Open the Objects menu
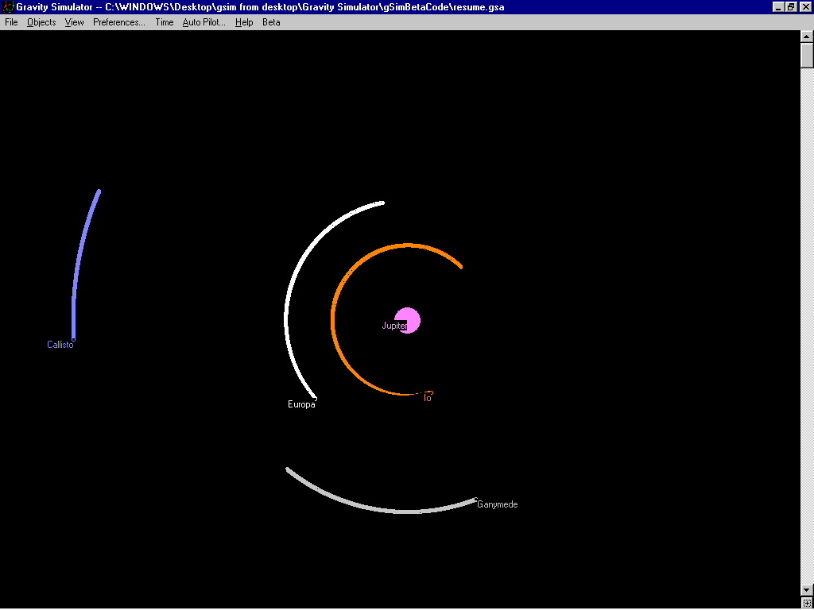The image size is (814, 610). pyautogui.click(x=41, y=22)
